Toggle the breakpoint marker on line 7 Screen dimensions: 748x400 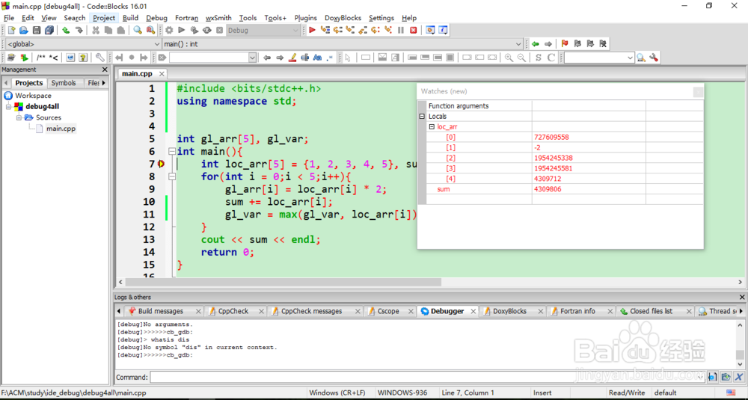point(162,164)
